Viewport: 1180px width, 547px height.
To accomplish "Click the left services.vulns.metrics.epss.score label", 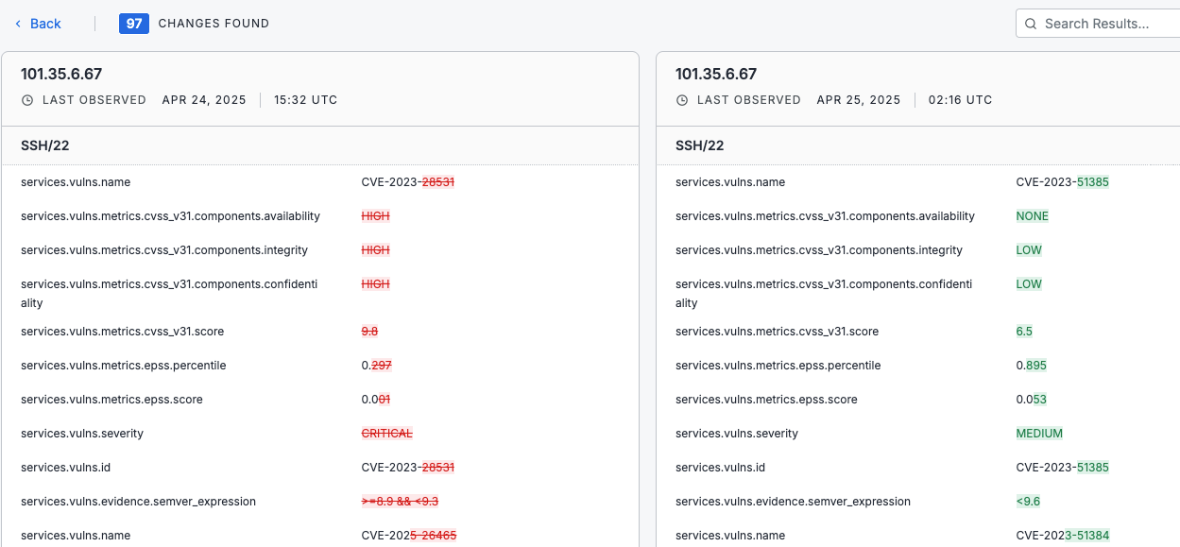I will click(111, 400).
